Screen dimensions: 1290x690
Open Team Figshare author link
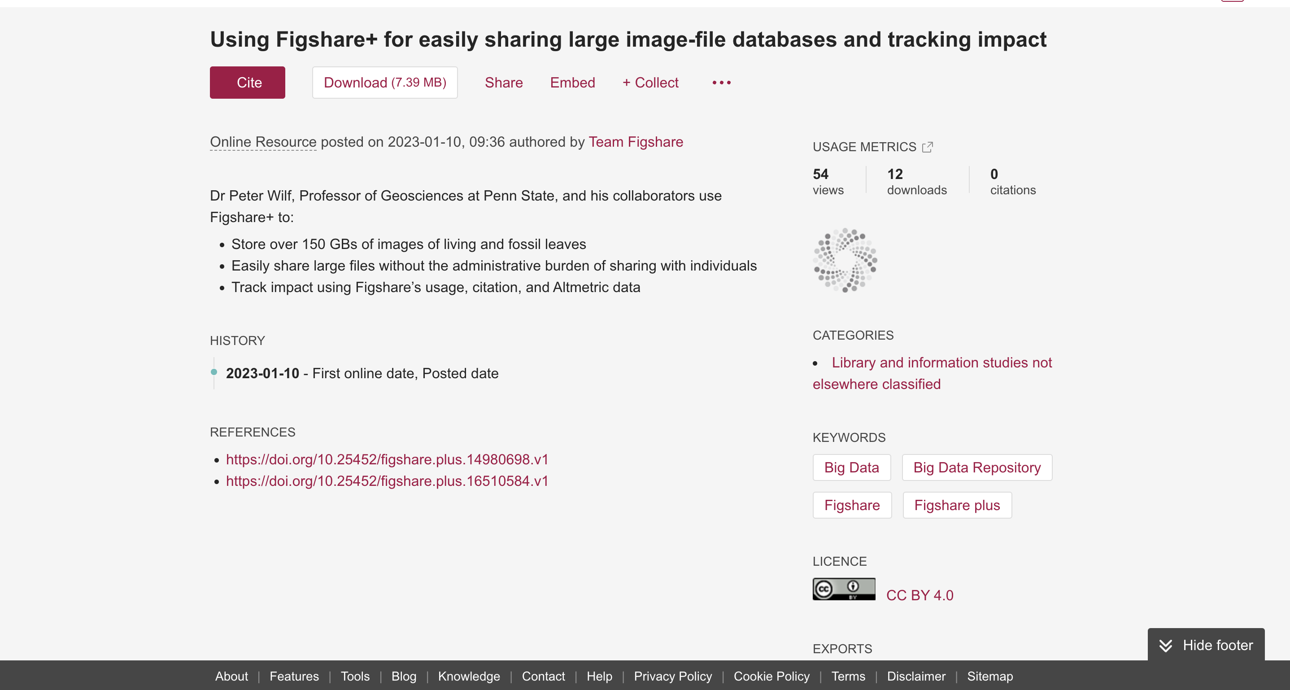tap(636, 142)
